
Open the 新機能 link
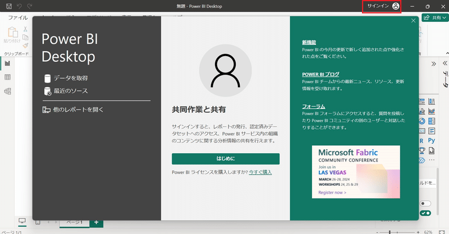pyautogui.click(x=309, y=43)
